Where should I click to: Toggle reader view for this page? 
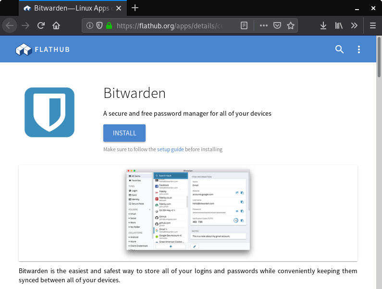(x=245, y=25)
